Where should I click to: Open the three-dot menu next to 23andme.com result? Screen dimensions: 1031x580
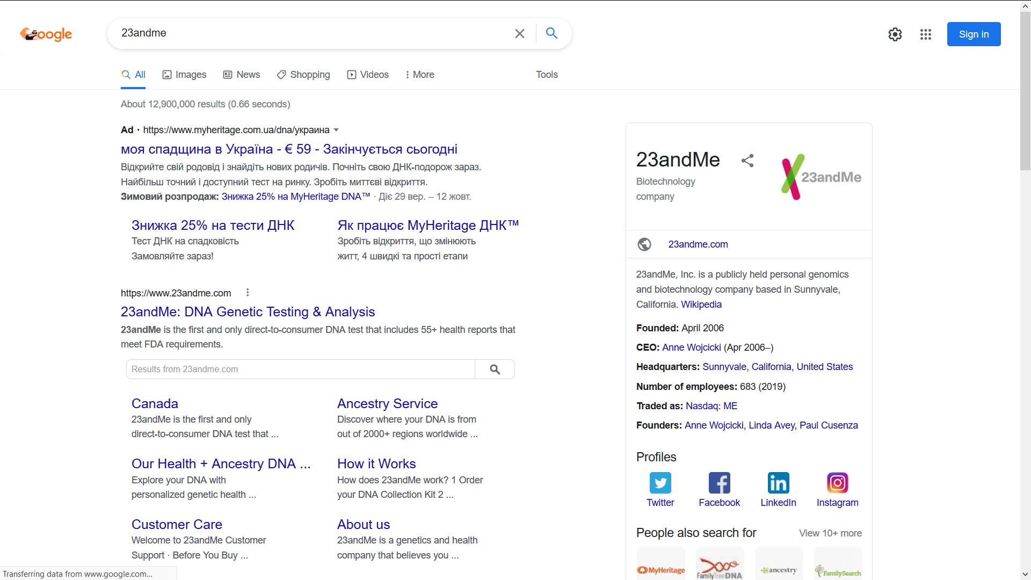[248, 293]
